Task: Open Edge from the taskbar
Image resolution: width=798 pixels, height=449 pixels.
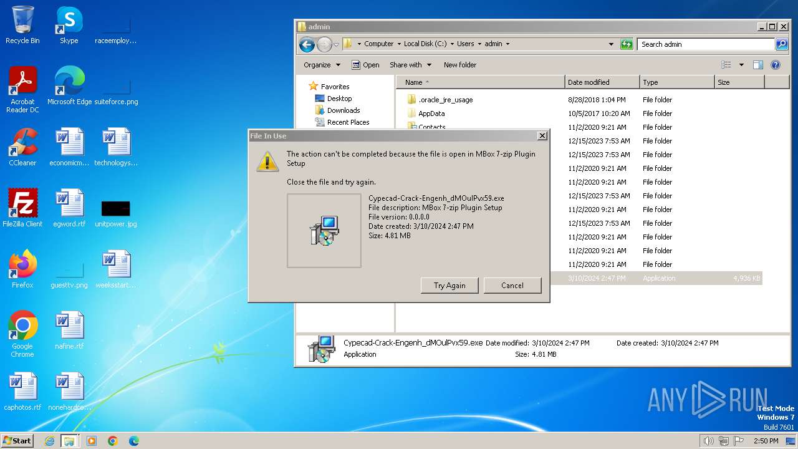Action: tap(134, 441)
